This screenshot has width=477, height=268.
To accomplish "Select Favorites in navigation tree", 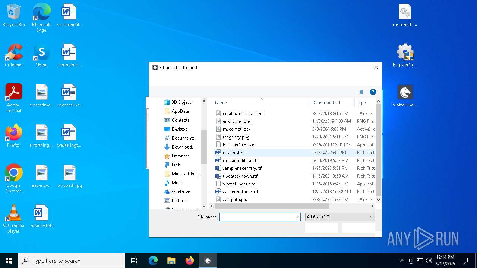I will tap(177, 156).
